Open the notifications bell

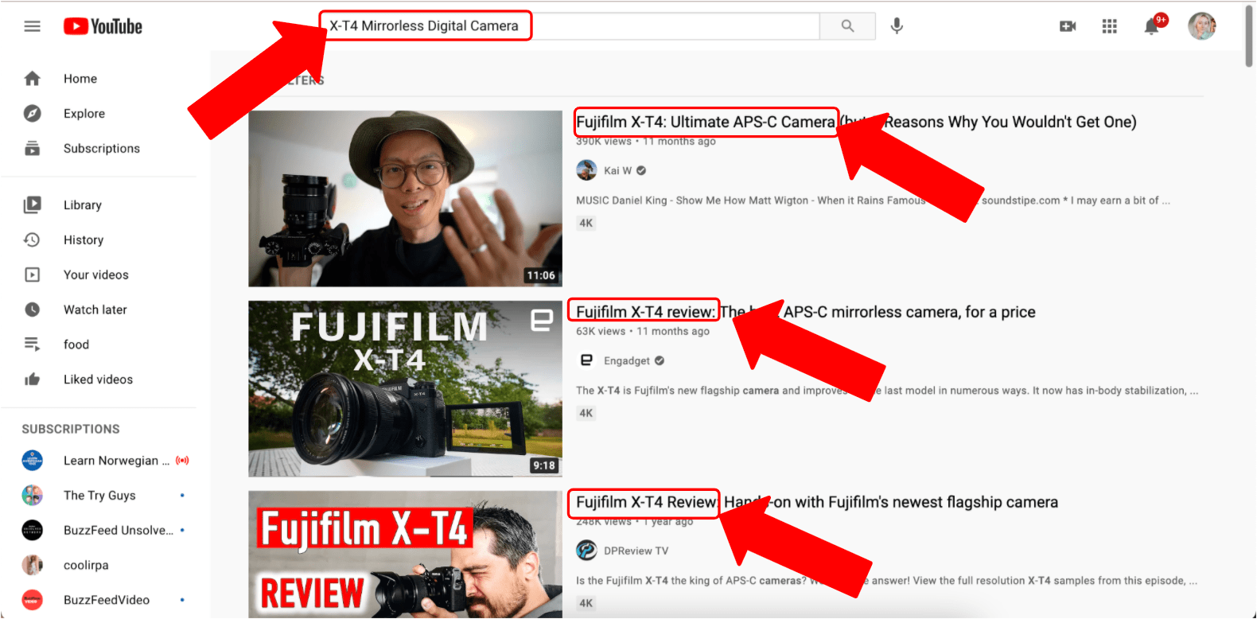point(1151,26)
